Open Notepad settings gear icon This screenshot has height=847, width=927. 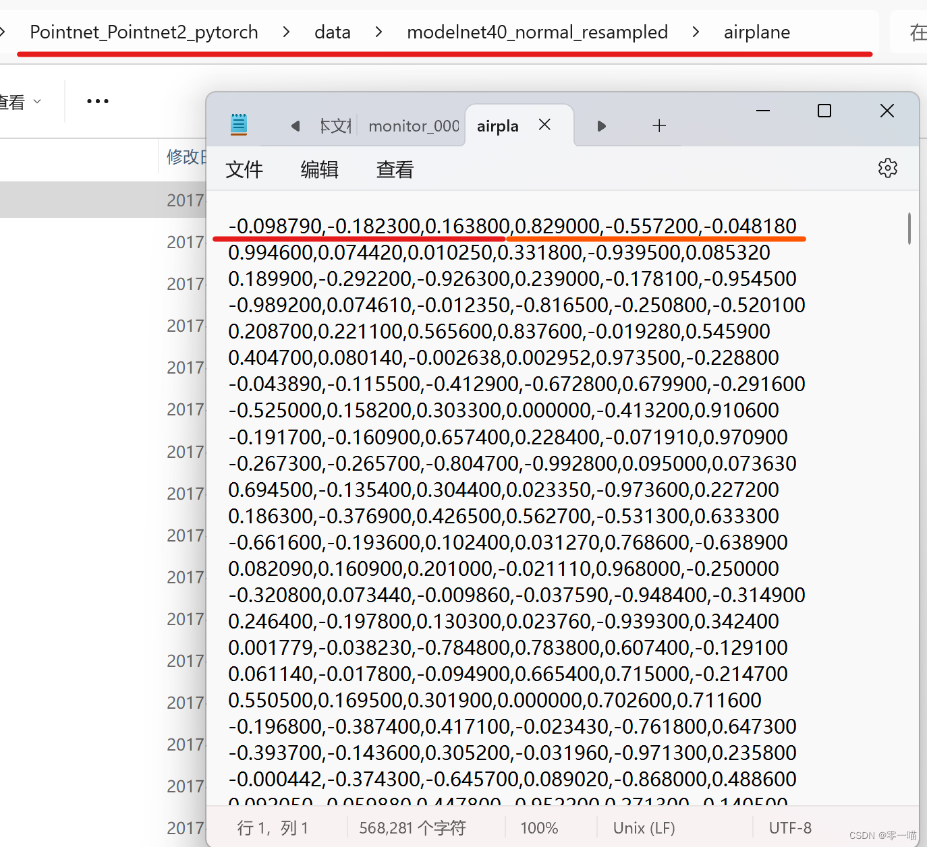click(887, 168)
